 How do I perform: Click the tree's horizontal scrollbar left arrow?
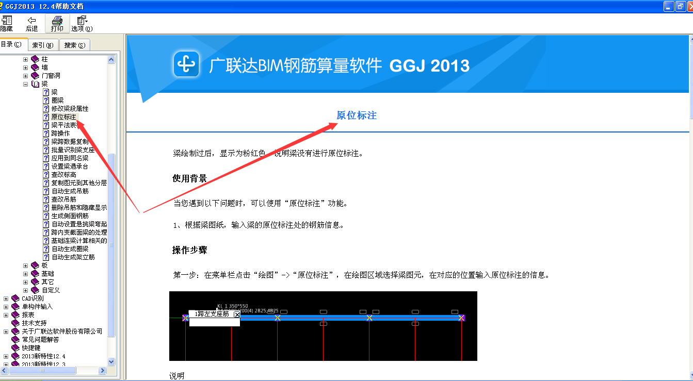[4, 370]
